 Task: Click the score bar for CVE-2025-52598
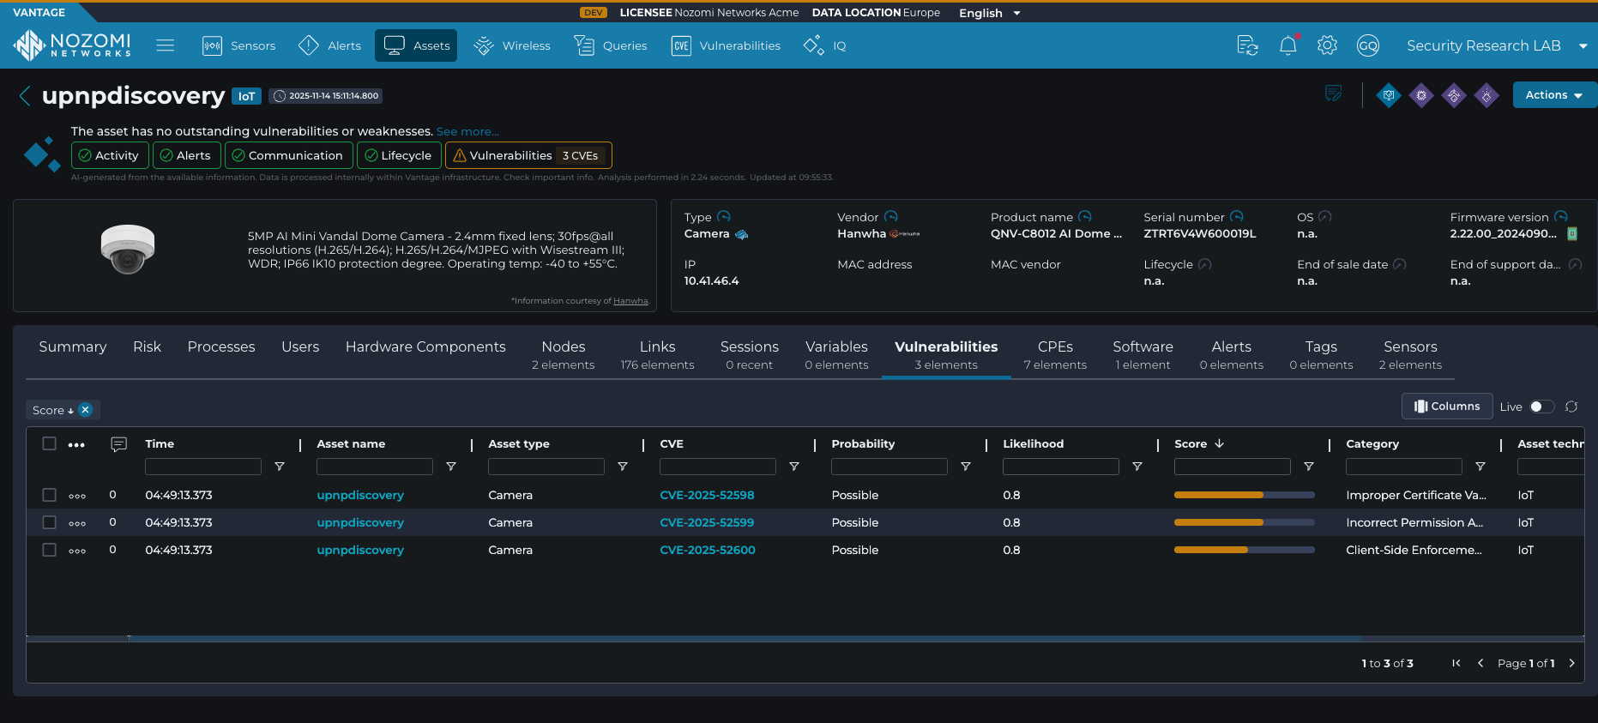(1244, 495)
